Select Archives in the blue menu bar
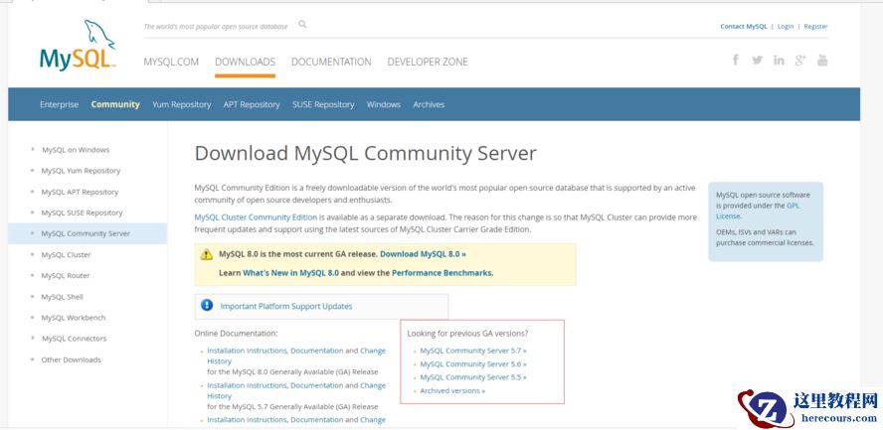Image resolution: width=883 pixels, height=430 pixels. click(429, 104)
